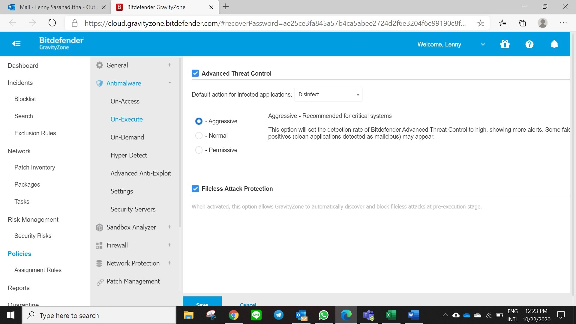Collapse the left navigation sidebar
Viewport: 576px width, 324px height.
16,43
